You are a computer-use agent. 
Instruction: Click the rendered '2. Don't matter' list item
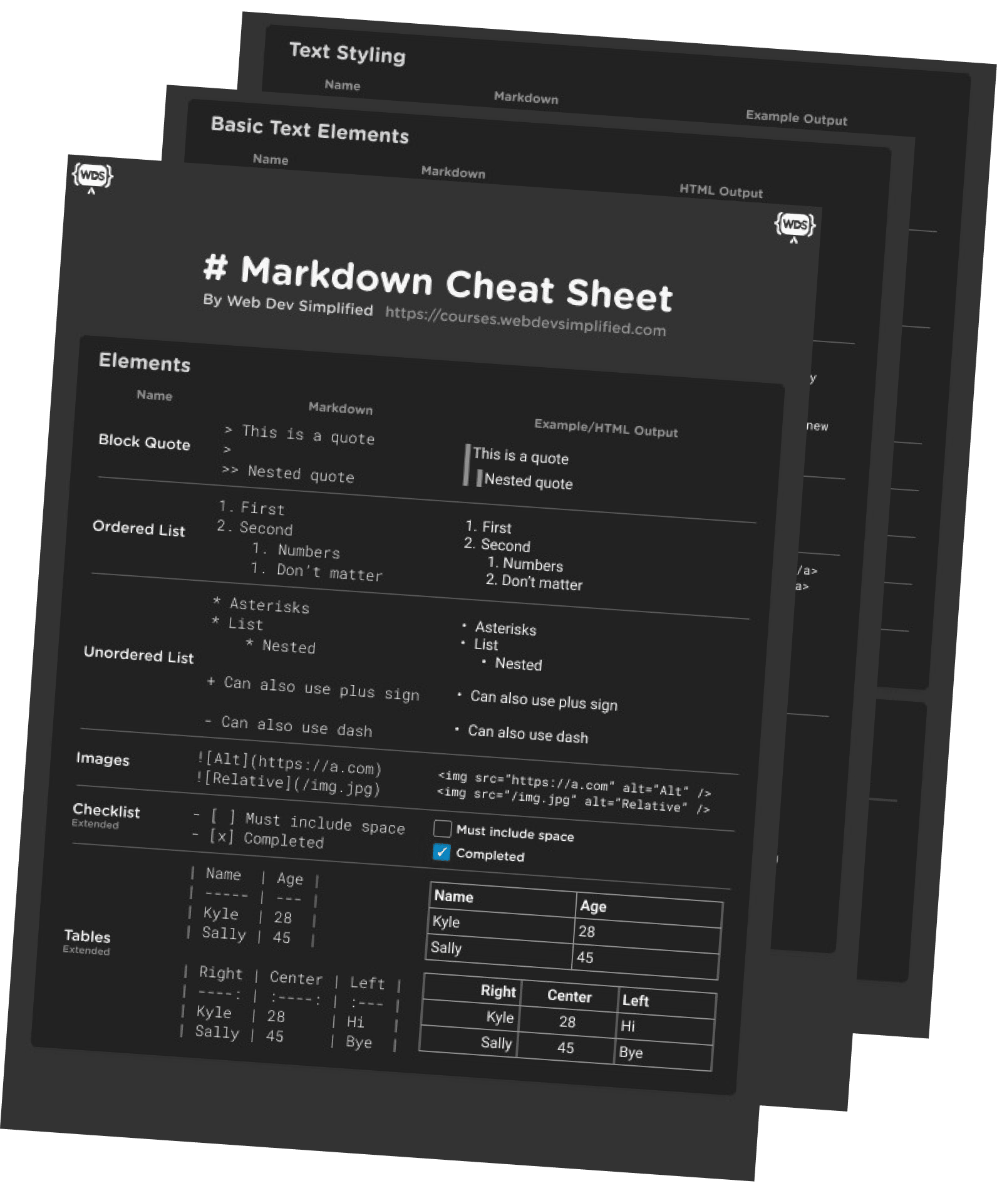tap(534, 582)
